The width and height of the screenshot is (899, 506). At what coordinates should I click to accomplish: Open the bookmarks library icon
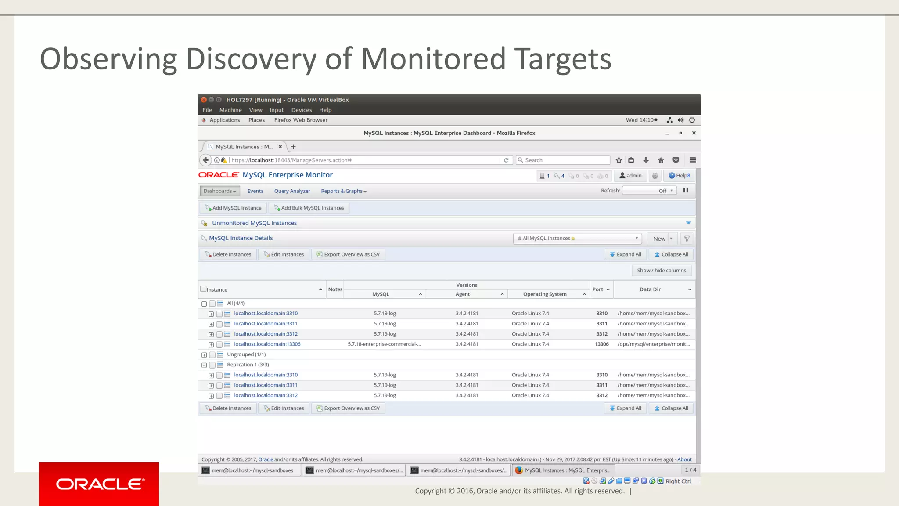click(x=631, y=160)
